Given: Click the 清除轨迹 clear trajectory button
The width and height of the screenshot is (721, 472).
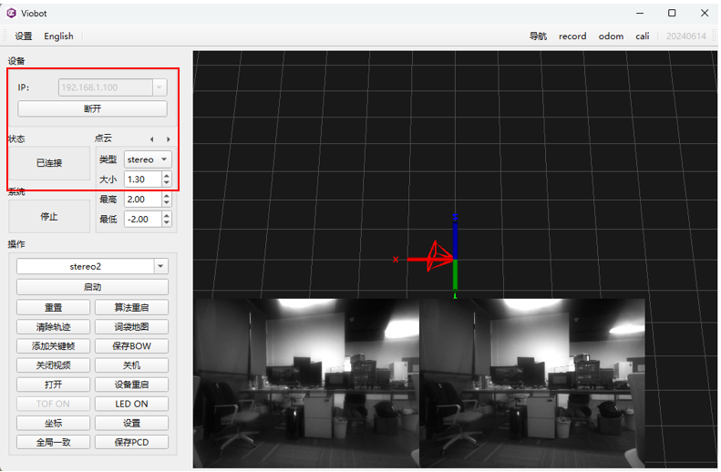Looking at the screenshot, I should pyautogui.click(x=54, y=327).
